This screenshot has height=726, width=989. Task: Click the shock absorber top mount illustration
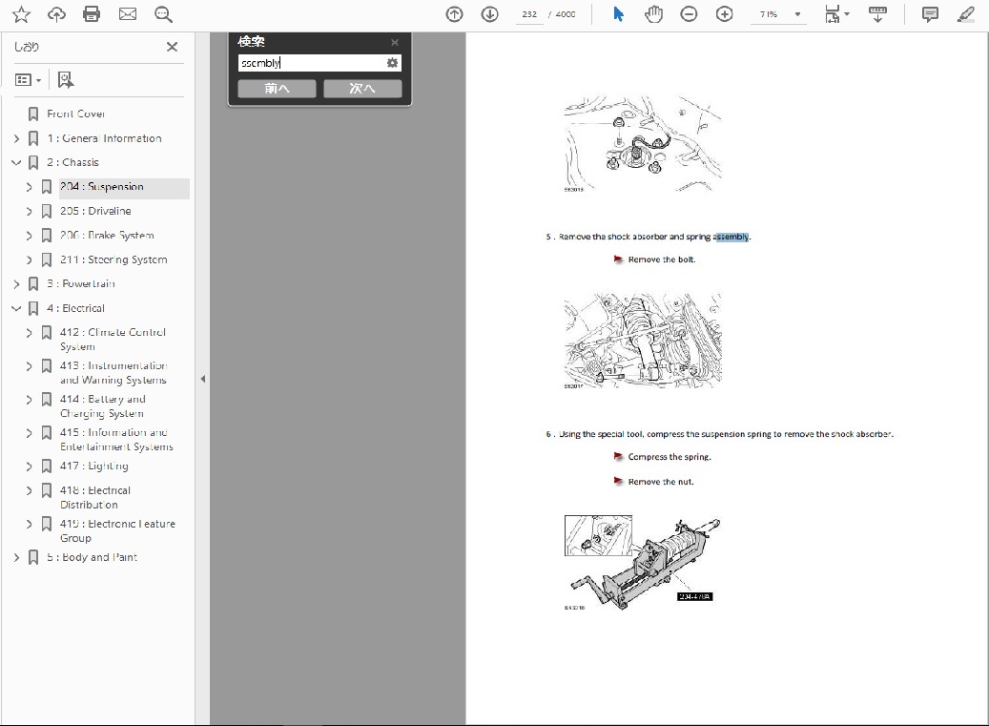coord(643,144)
